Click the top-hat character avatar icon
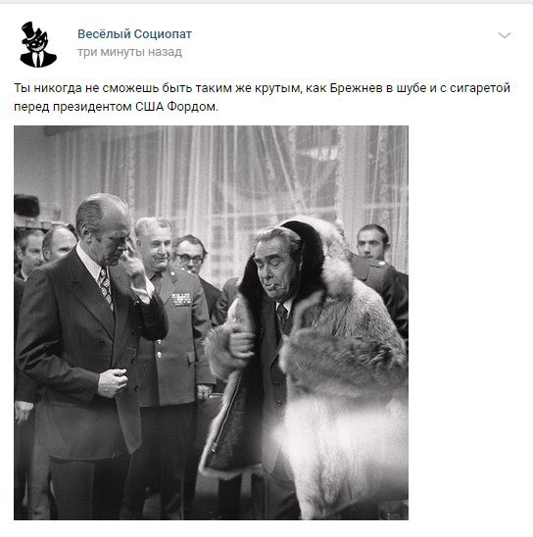Screen dimensions: 533x537 click(x=38, y=44)
